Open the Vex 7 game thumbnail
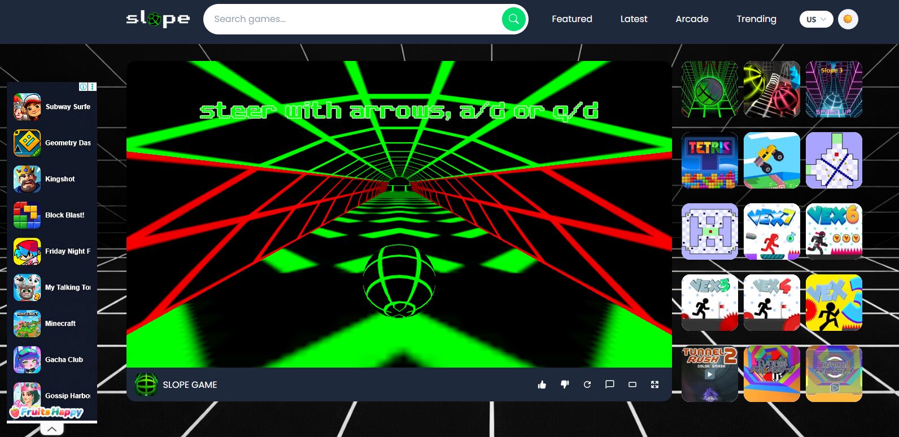Image resolution: width=899 pixels, height=437 pixels. coord(771,231)
